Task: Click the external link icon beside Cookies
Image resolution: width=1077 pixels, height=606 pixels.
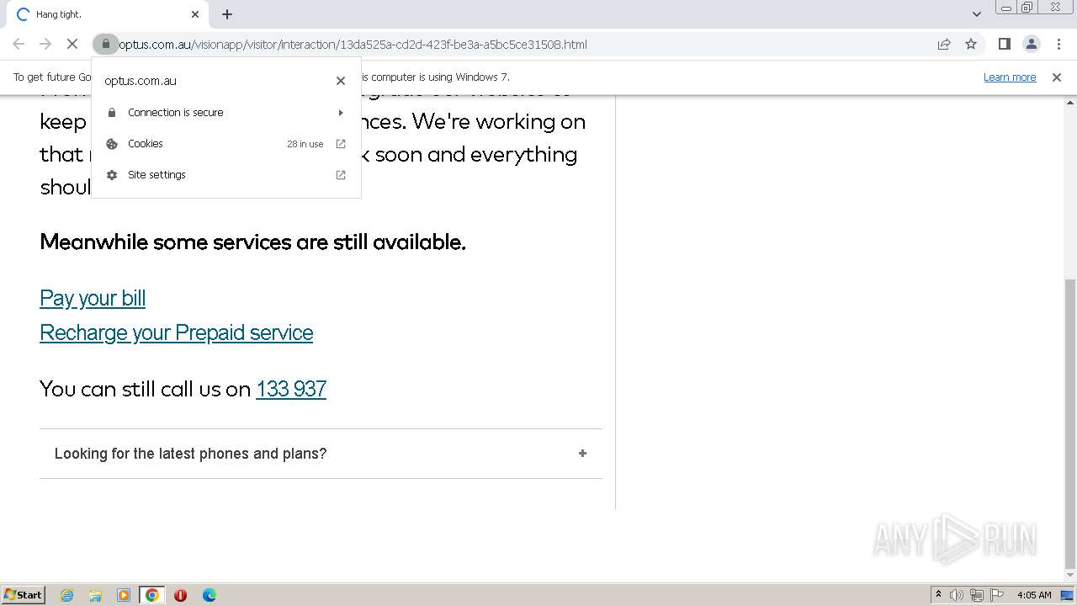Action: (x=341, y=144)
